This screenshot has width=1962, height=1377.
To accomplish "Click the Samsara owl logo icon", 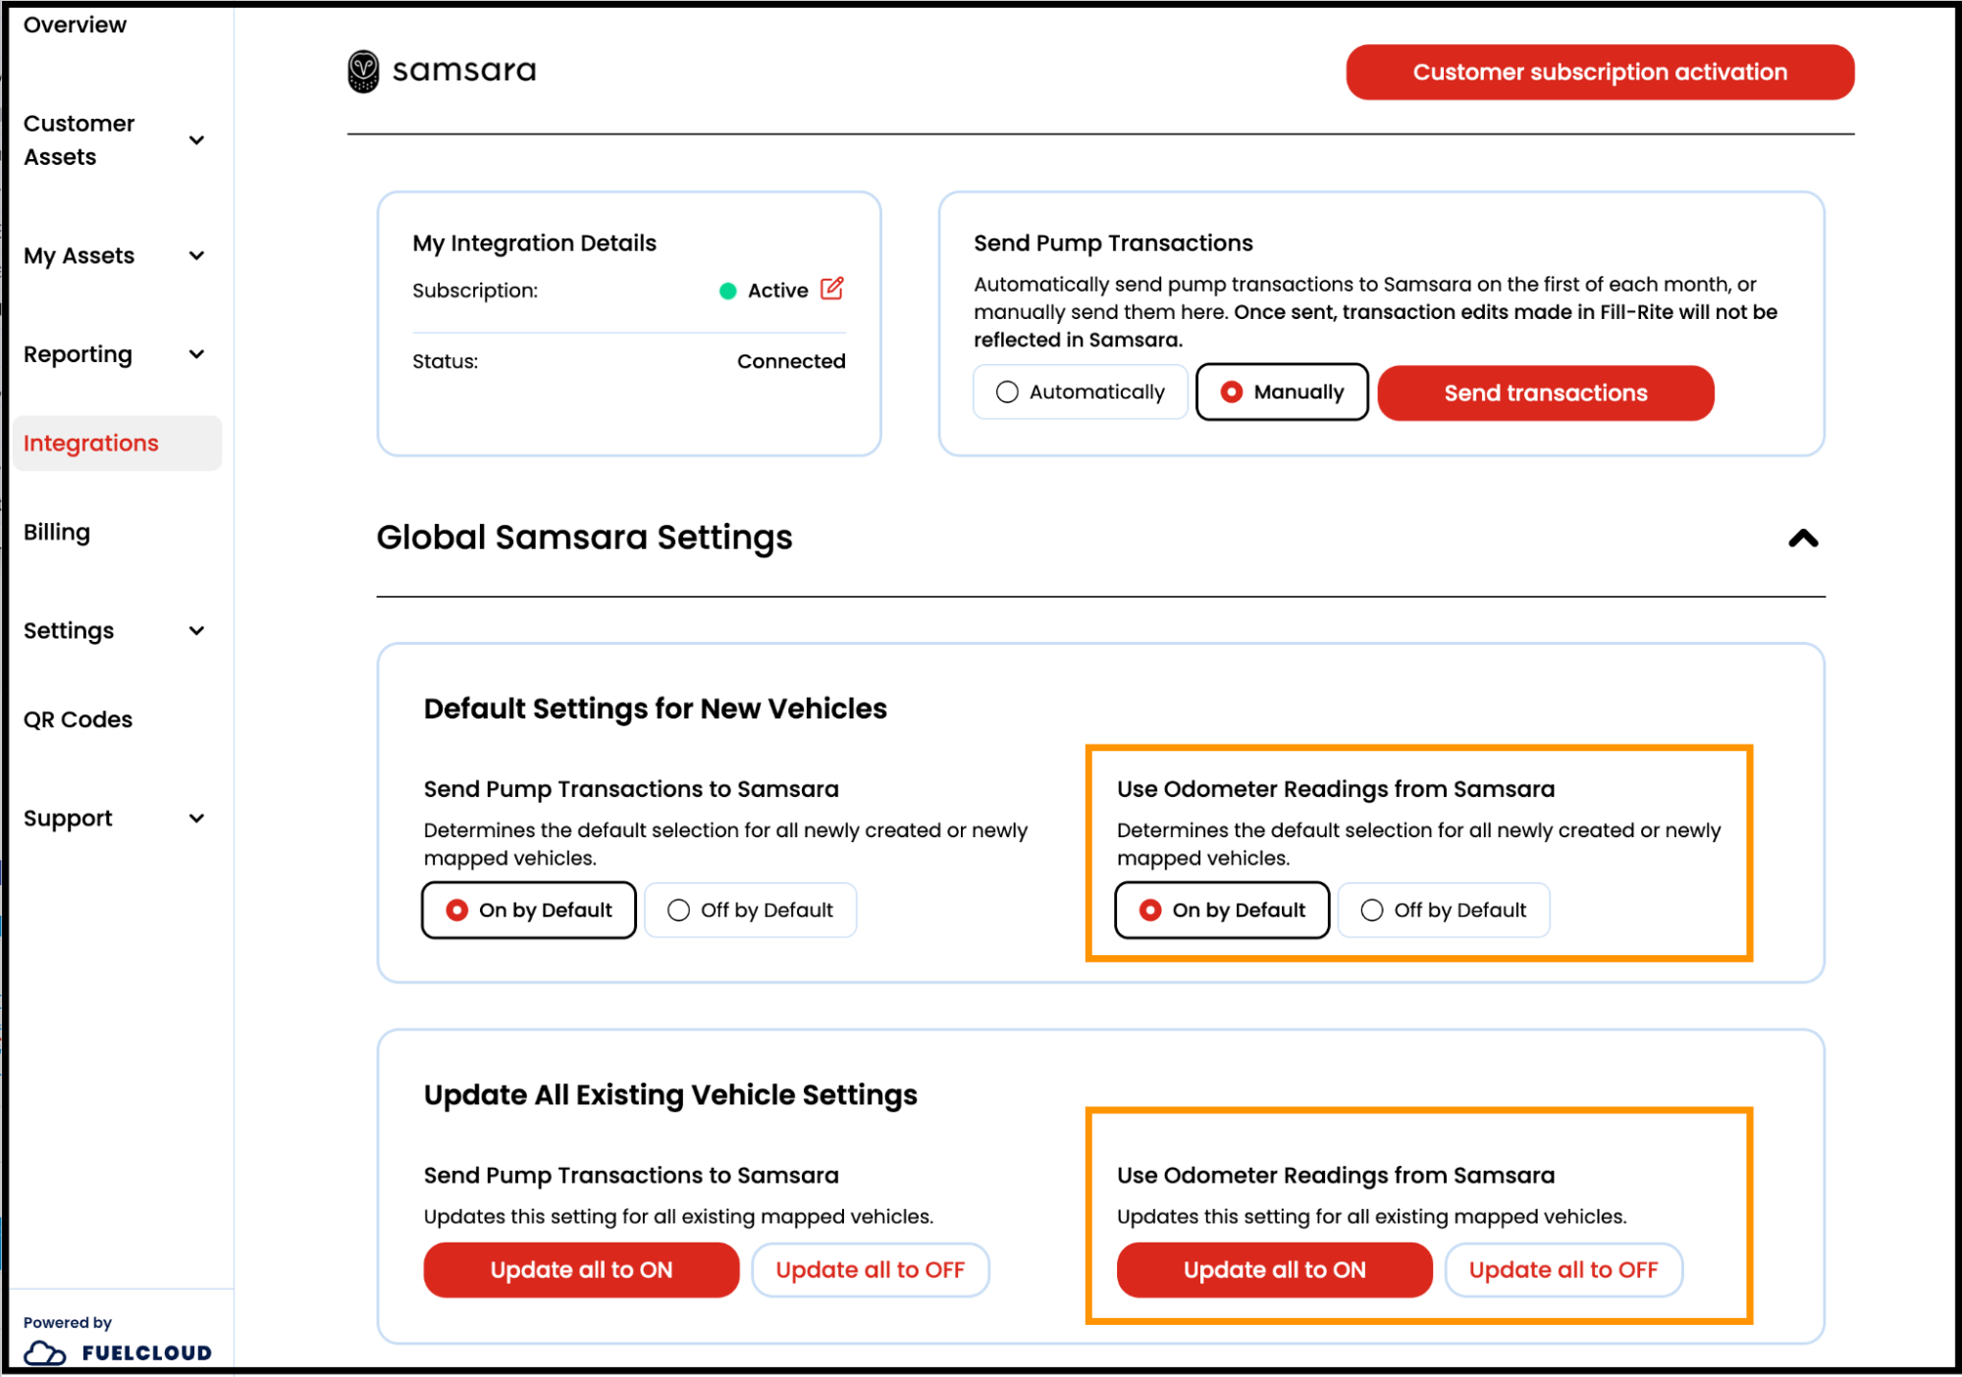I will point(363,71).
